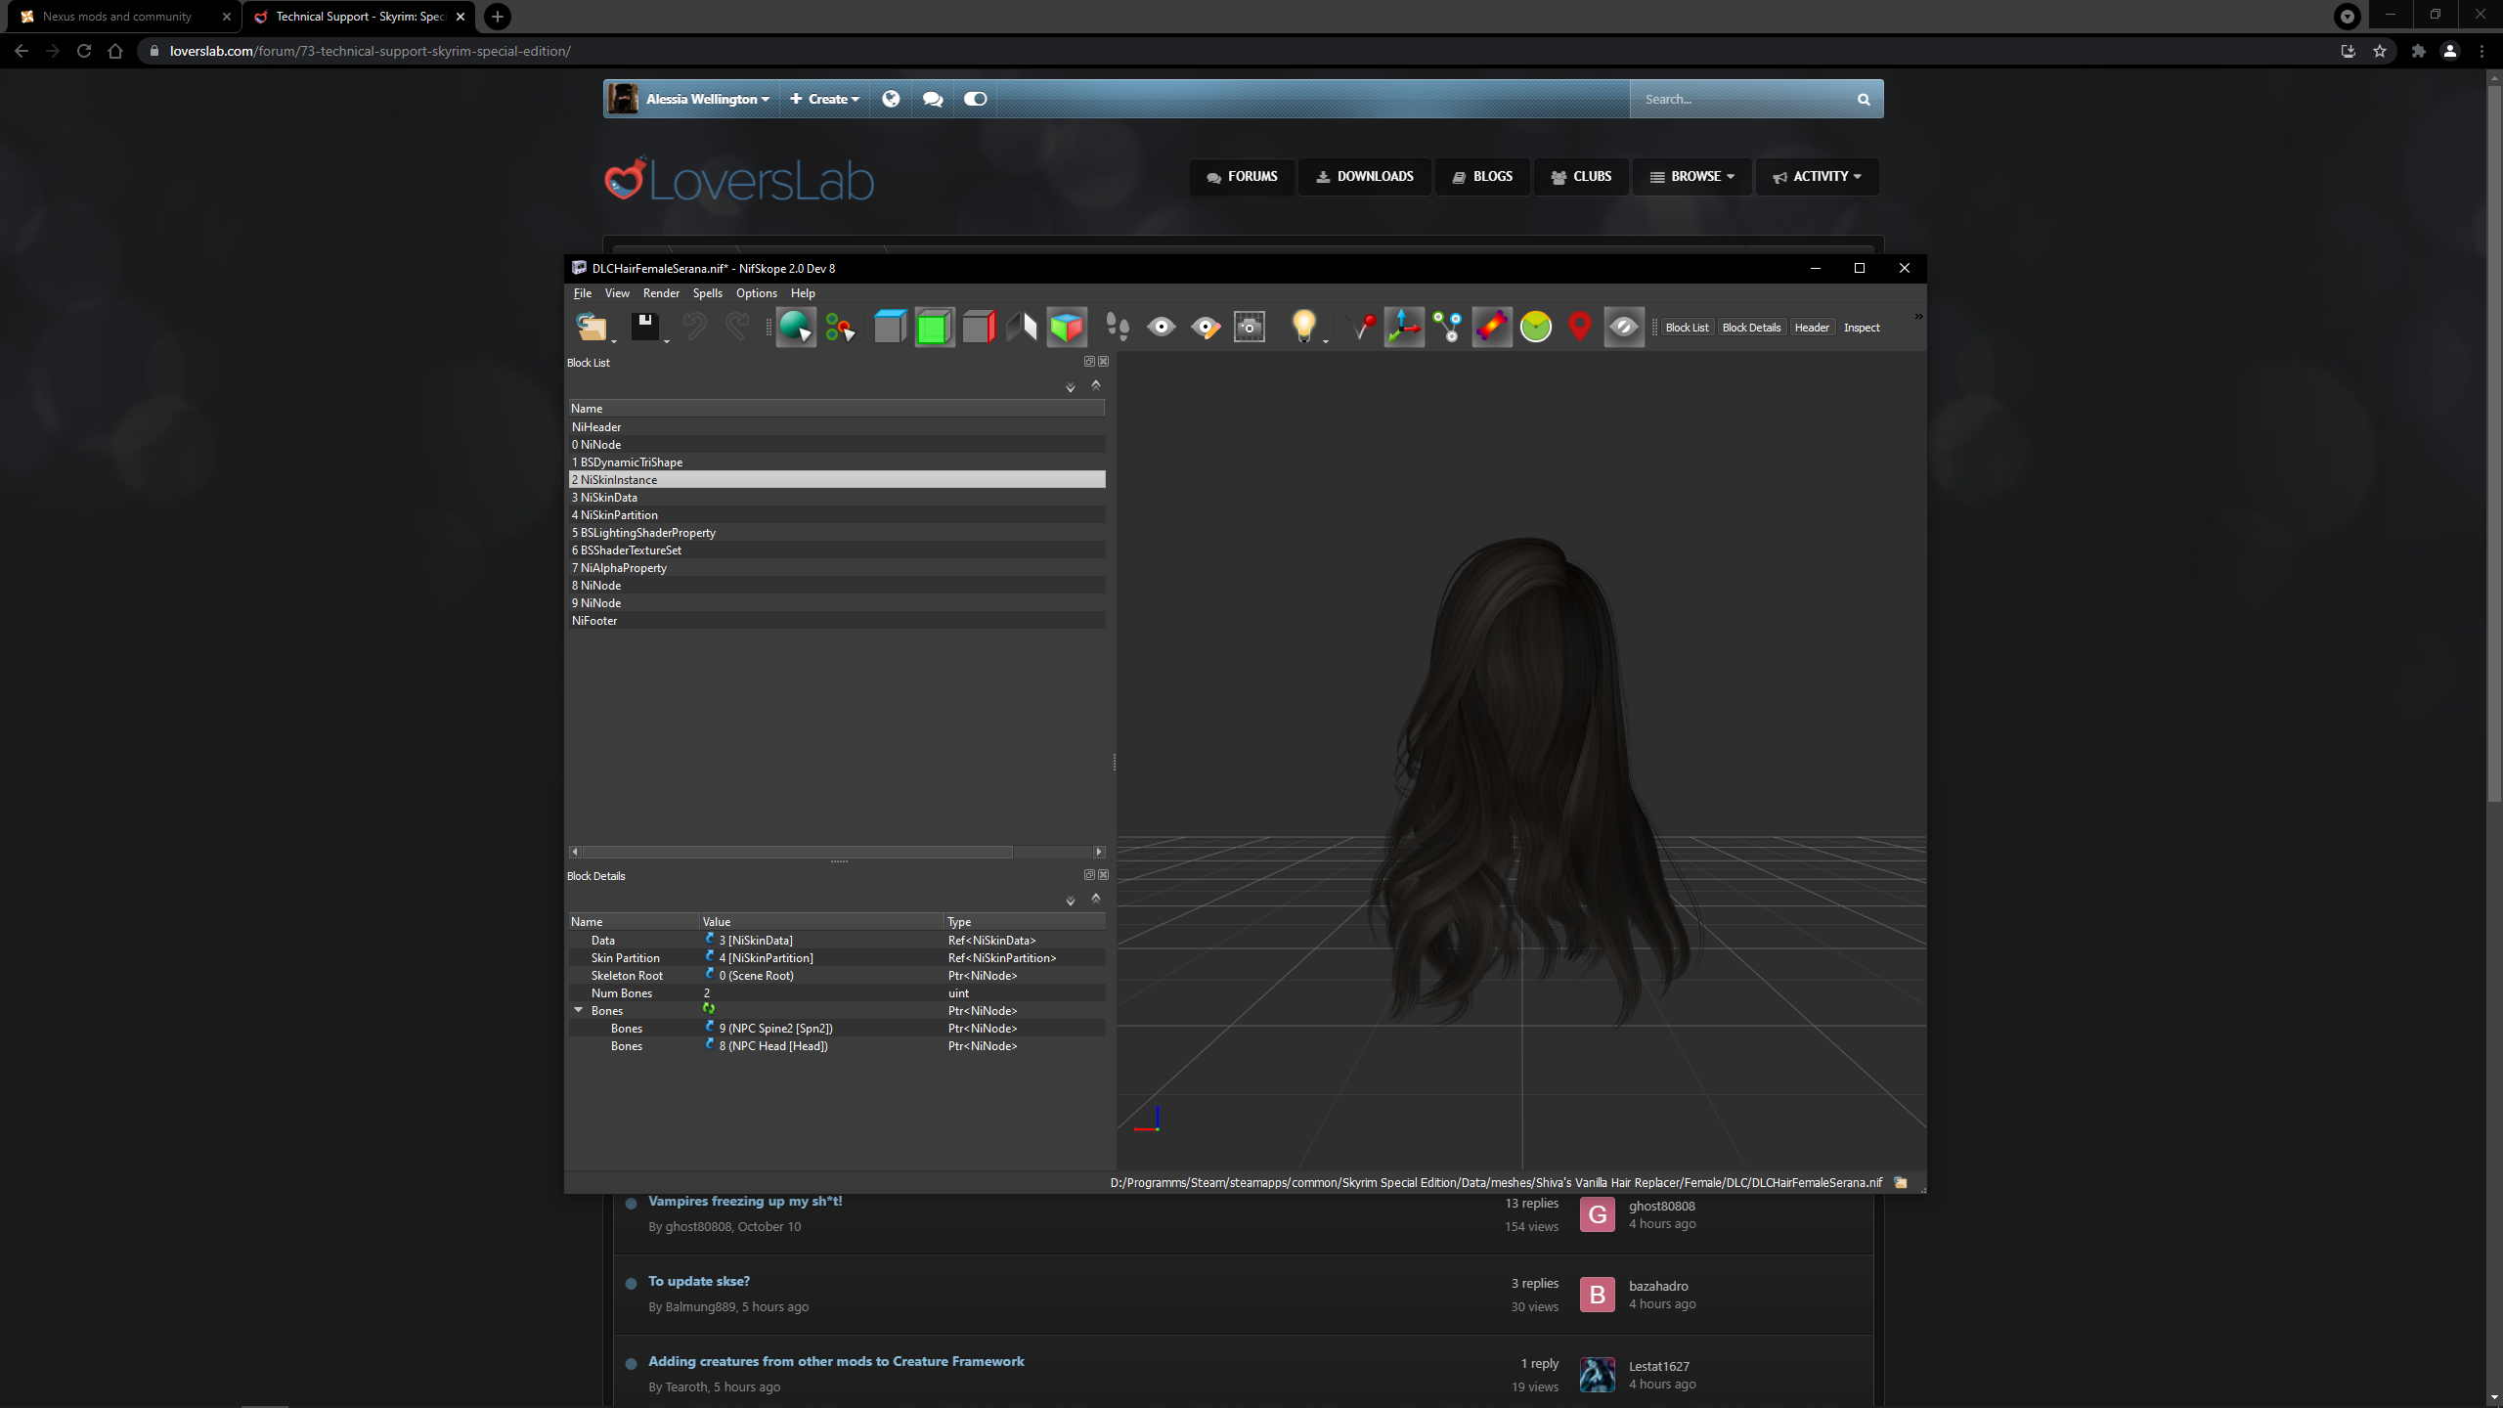Toggle the lighting lightbulb icon
The width and height of the screenshot is (2503, 1408).
coord(1303,325)
